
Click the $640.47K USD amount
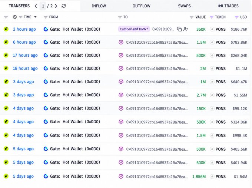point(239,82)
